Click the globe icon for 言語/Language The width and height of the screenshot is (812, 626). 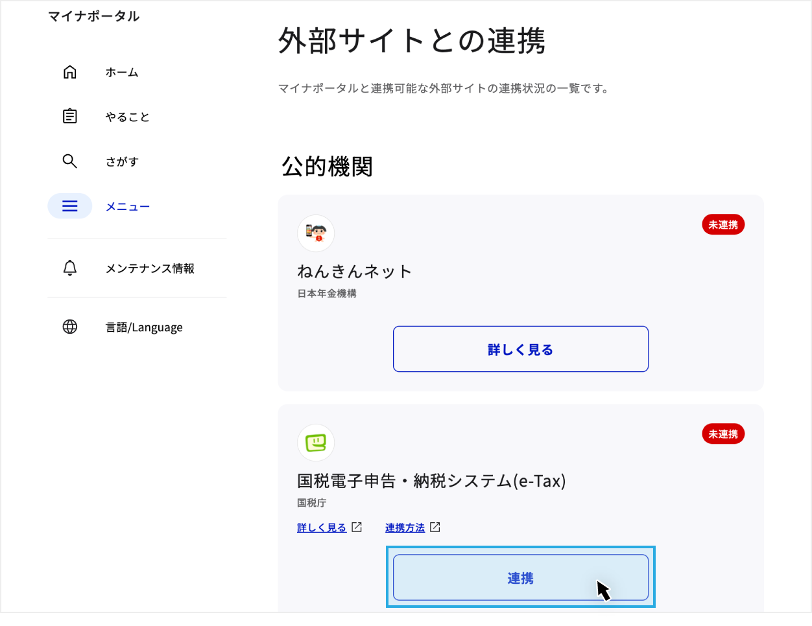pyautogui.click(x=70, y=327)
